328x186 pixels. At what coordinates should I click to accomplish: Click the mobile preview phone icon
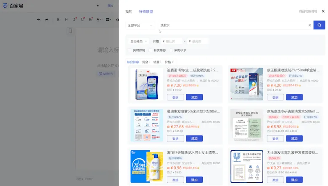pos(70,31)
